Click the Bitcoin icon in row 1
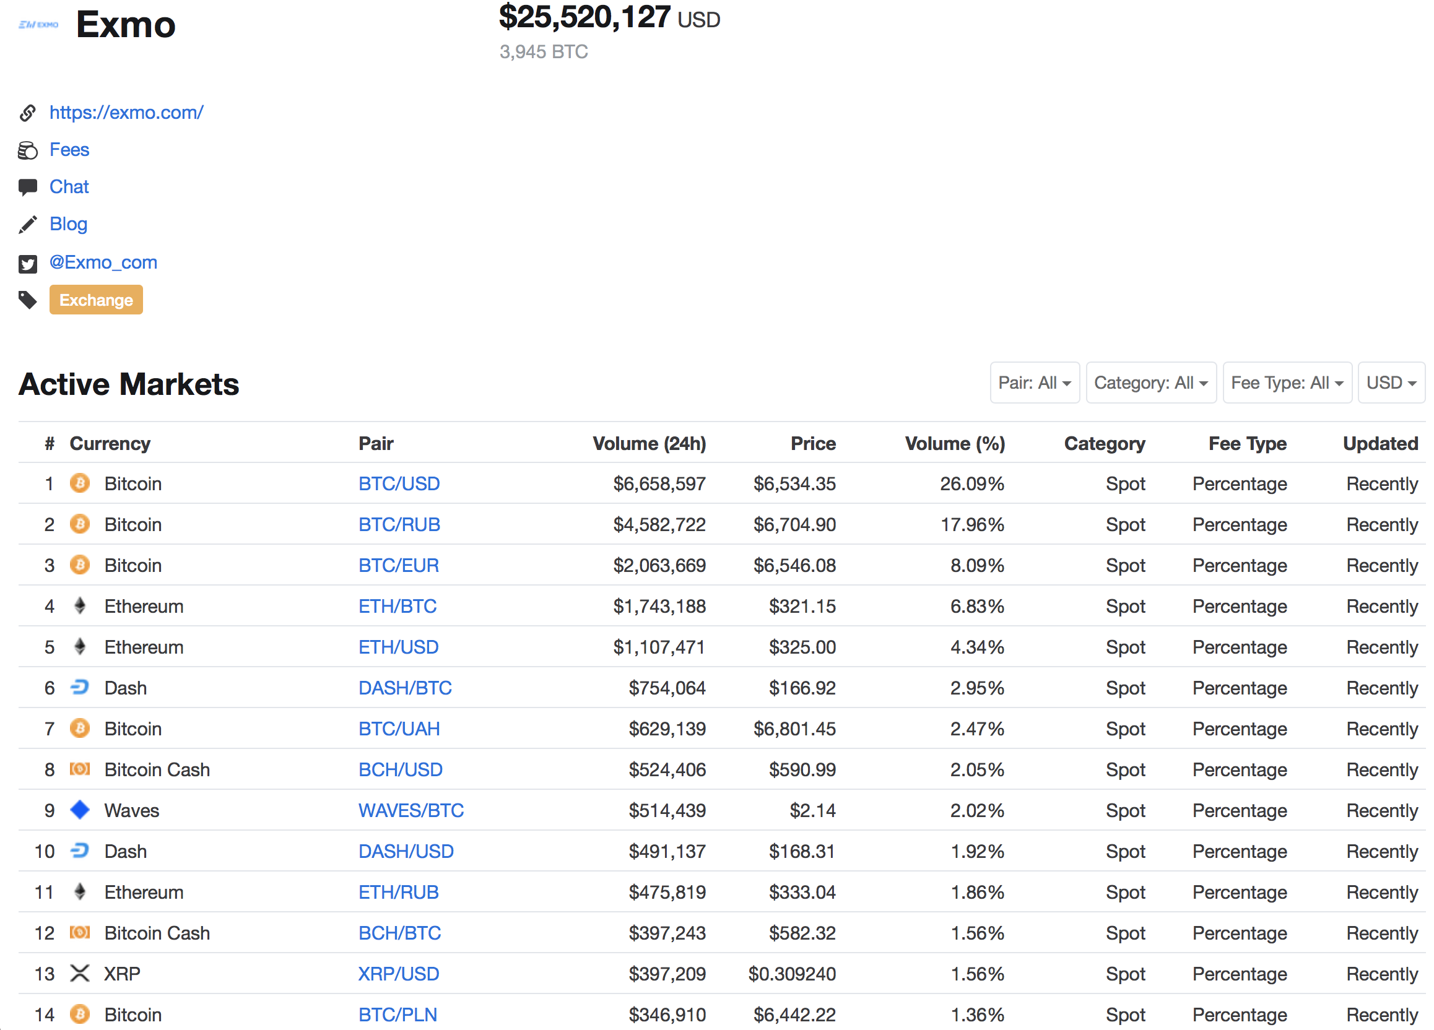1434x1030 pixels. click(80, 483)
